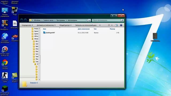The width and height of the screenshot is (171, 96).
Task: Open the Упорядочить menu
Action: 27,25
